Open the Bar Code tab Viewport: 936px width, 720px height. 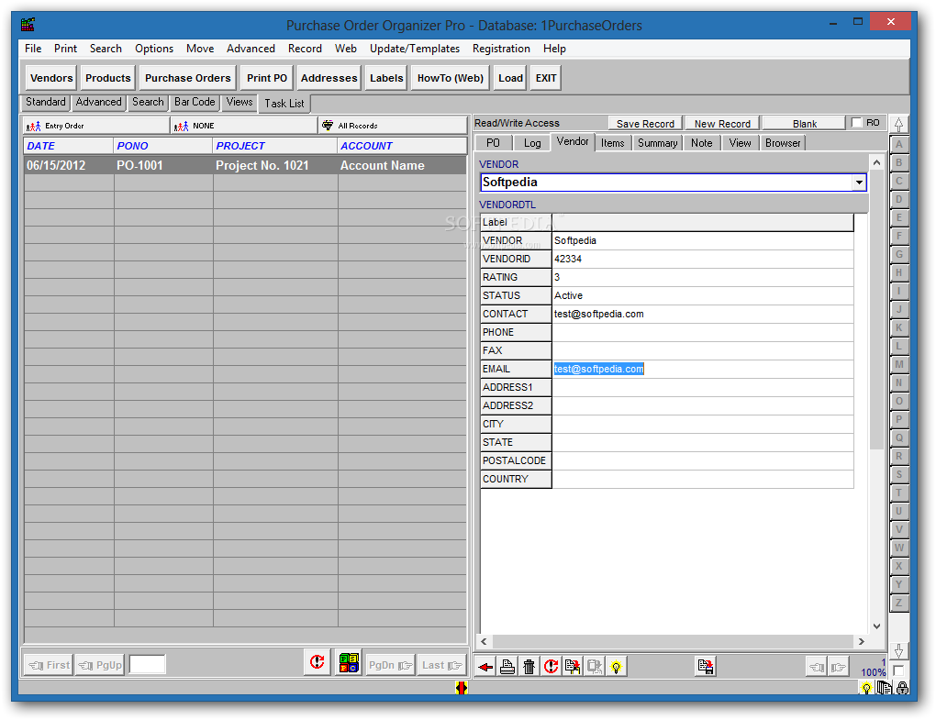(195, 102)
